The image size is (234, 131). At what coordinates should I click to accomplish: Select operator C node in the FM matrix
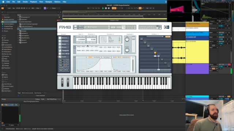coord(148,46)
